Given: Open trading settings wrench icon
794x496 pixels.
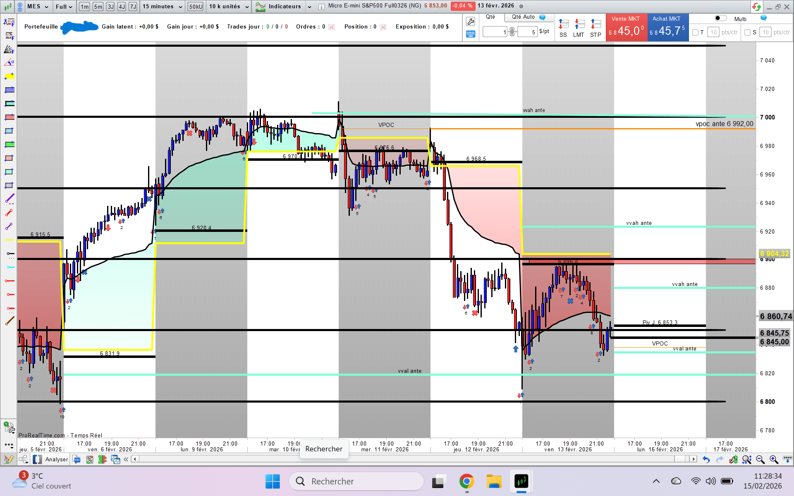Looking at the screenshot, I should click(x=471, y=21).
